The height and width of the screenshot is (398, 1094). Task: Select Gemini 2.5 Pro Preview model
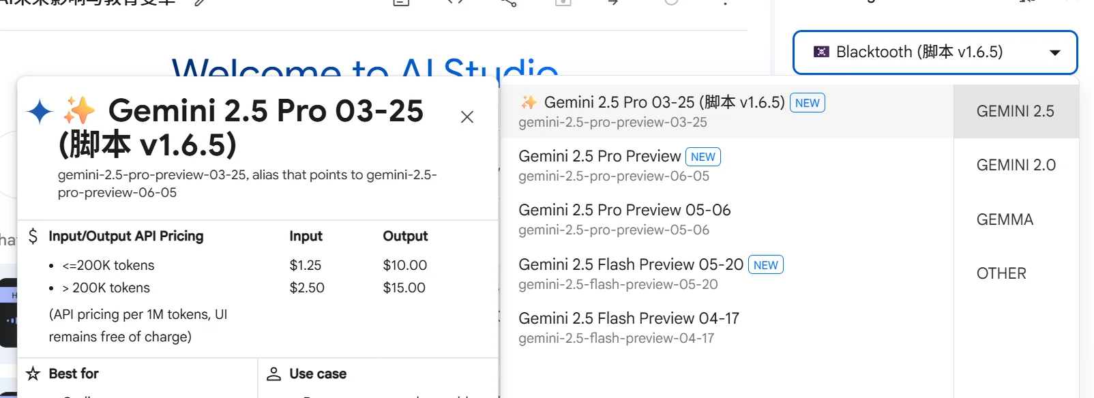[727, 166]
